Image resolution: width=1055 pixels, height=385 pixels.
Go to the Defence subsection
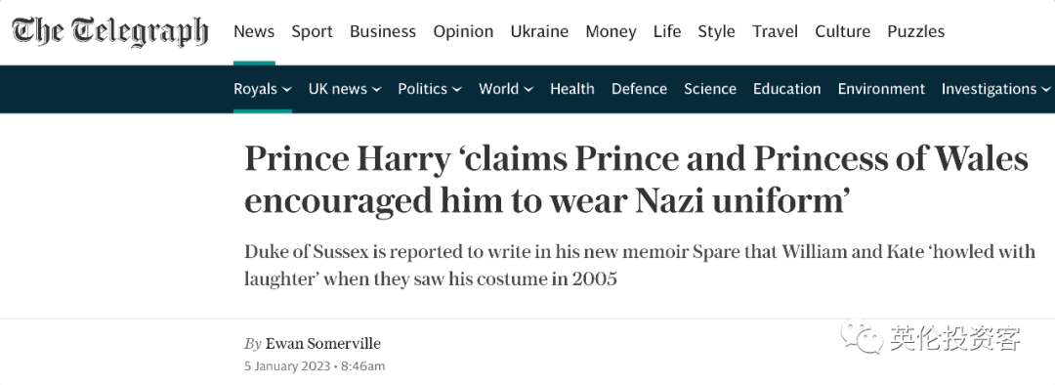tap(639, 89)
